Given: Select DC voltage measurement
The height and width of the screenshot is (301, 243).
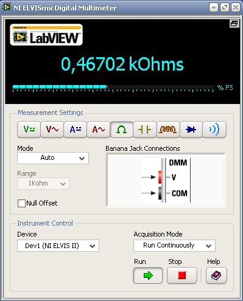Looking at the screenshot, I should pyautogui.click(x=29, y=130).
